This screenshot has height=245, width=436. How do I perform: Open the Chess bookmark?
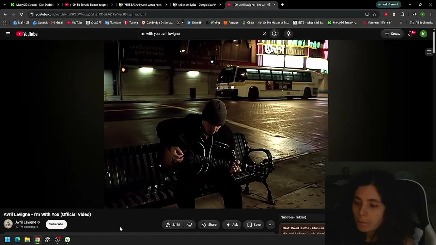click(248, 23)
